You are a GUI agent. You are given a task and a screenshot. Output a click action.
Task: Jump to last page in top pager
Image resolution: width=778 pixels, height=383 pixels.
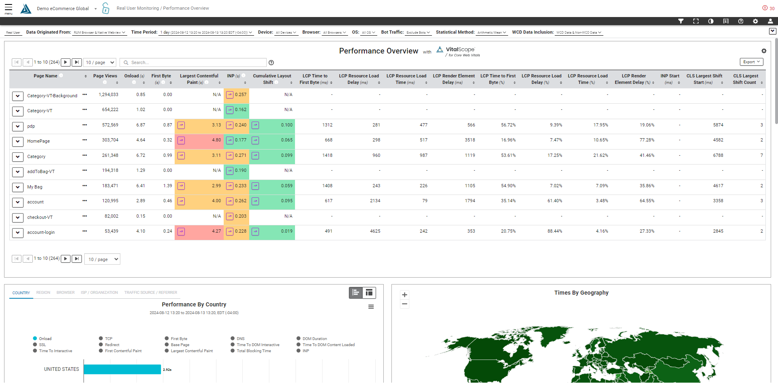77,62
